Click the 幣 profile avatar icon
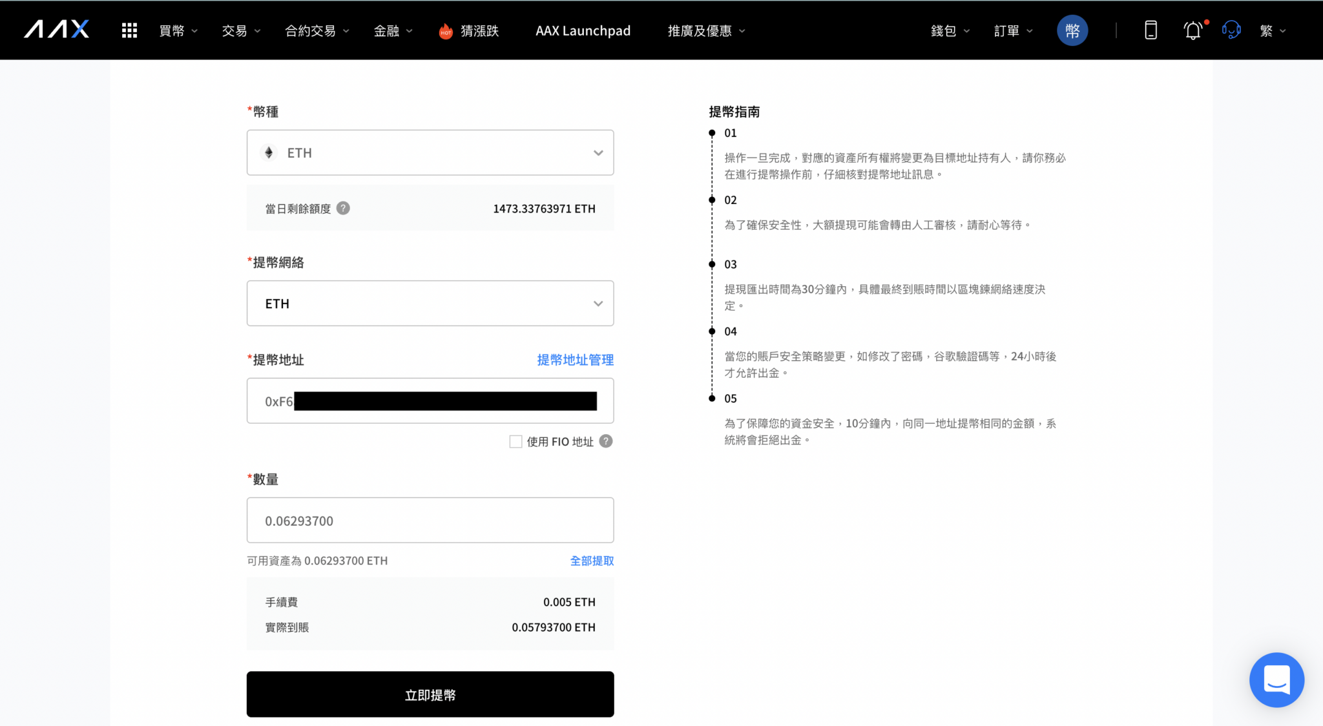This screenshot has width=1323, height=726. pyautogui.click(x=1072, y=30)
